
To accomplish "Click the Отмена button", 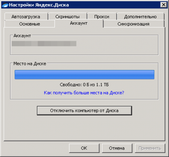I will [x=117, y=148].
